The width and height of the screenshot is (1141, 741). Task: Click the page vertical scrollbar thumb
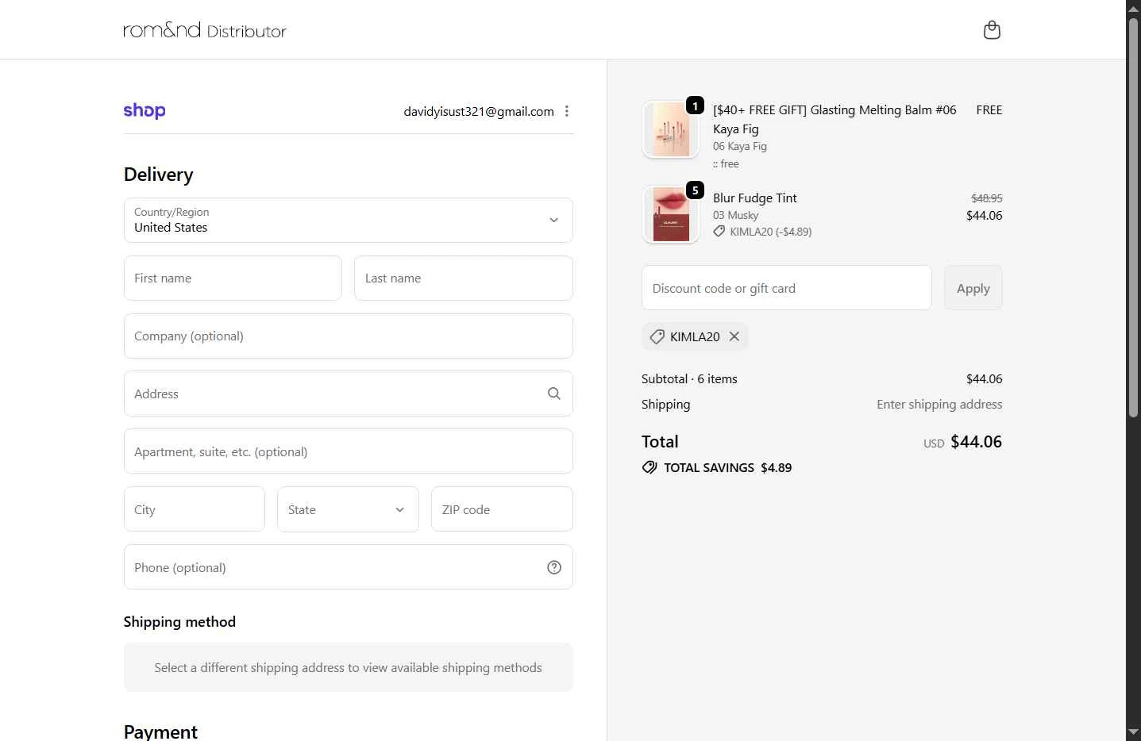click(x=1134, y=217)
